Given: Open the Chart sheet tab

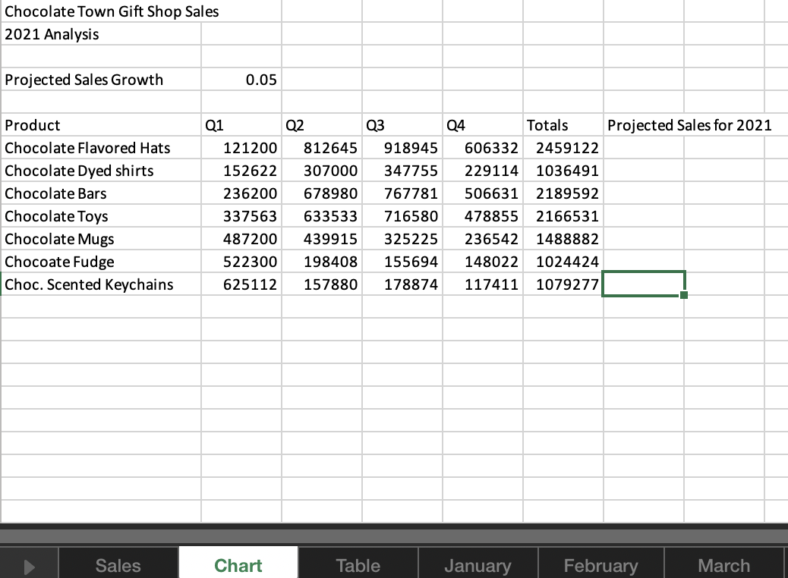Looking at the screenshot, I should (238, 565).
